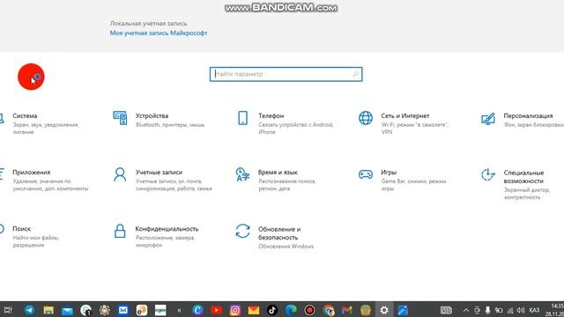The width and height of the screenshot is (564, 317).
Task: Open the blue envelope Mail app
Action: [x=67, y=310]
